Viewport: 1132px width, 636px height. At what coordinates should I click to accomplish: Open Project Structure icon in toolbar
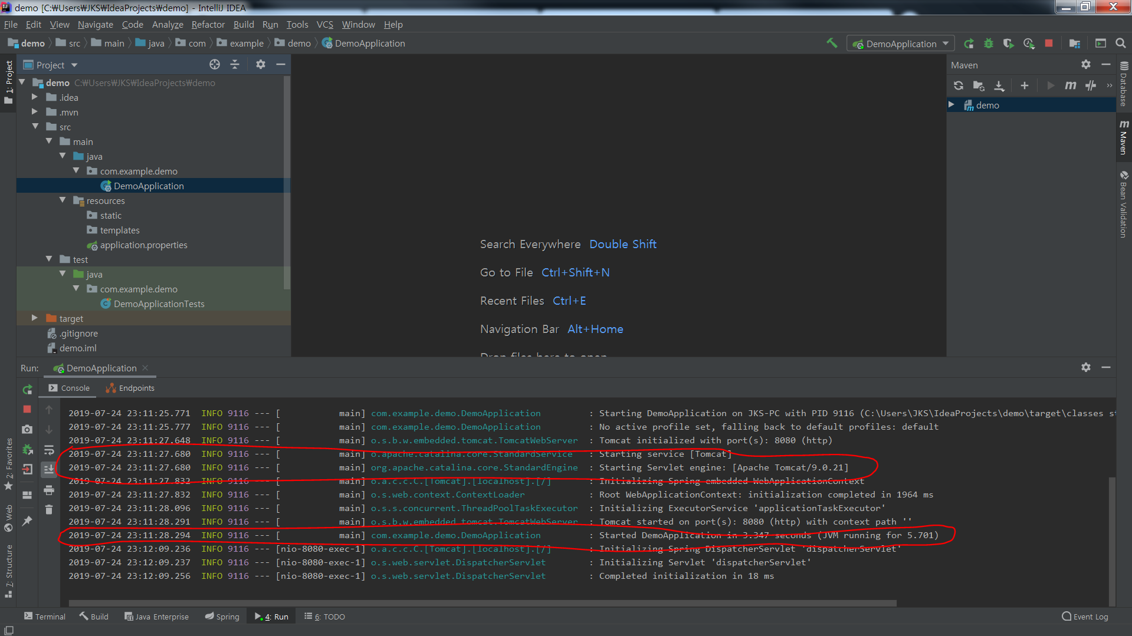point(1075,44)
